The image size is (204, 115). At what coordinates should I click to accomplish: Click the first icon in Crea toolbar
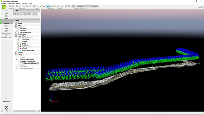pos(14,14)
